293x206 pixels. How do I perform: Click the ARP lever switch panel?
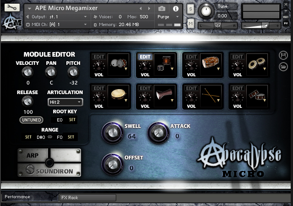(x=49, y=163)
